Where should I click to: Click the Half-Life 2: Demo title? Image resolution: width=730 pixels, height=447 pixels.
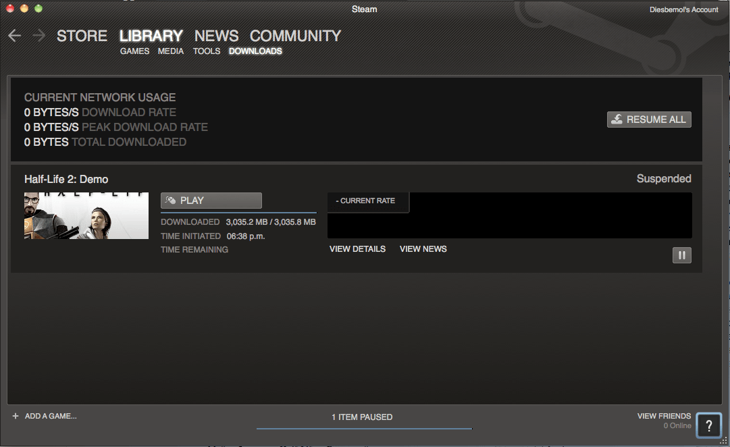[66, 180]
